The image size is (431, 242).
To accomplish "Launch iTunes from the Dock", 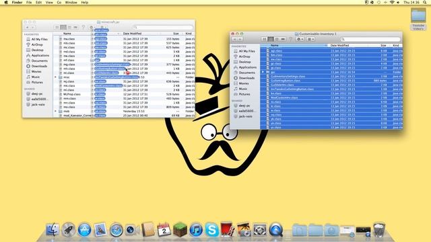I will 196,230.
